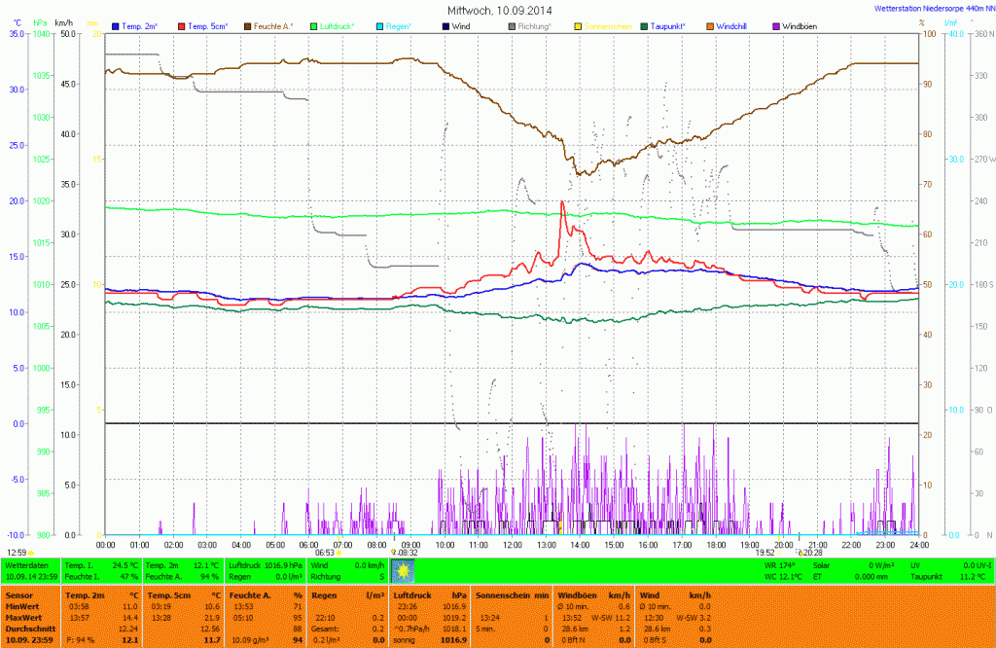Click the Wetterstation Niedersorpe 440m NN link
The image size is (996, 648).
coord(932,8)
